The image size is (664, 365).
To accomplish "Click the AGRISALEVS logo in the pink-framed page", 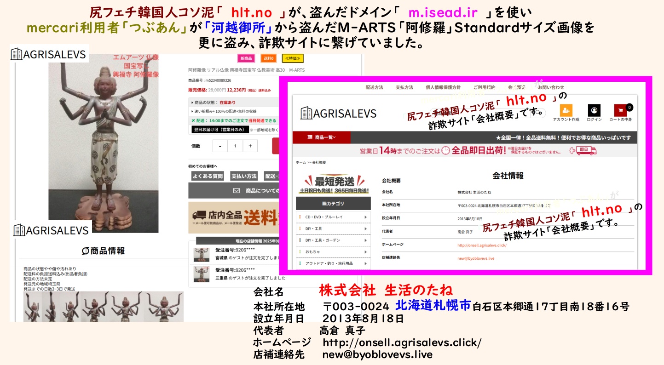I will pos(338,113).
